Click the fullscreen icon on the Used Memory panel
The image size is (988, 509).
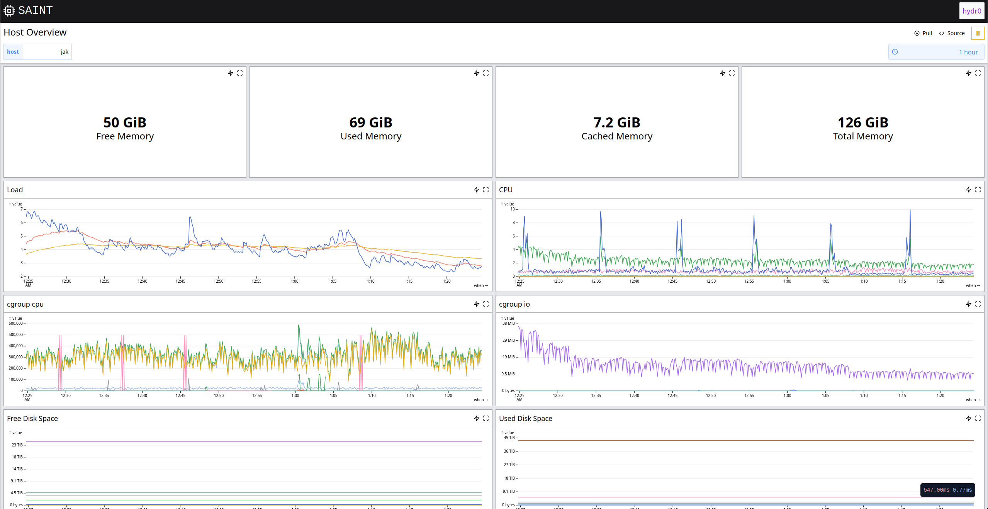click(486, 73)
